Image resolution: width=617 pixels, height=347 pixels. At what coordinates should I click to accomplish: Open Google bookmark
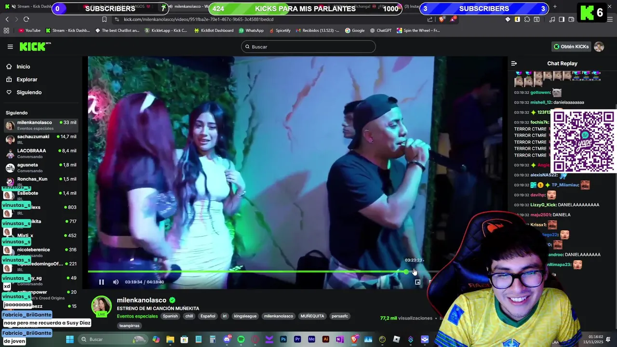[355, 30]
